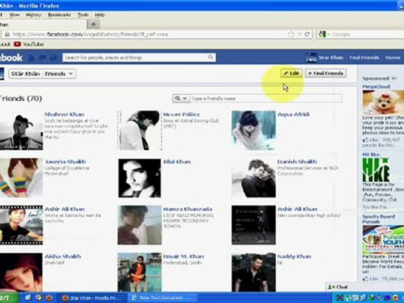Open Danish Shaikh's profile name link

[297, 162]
